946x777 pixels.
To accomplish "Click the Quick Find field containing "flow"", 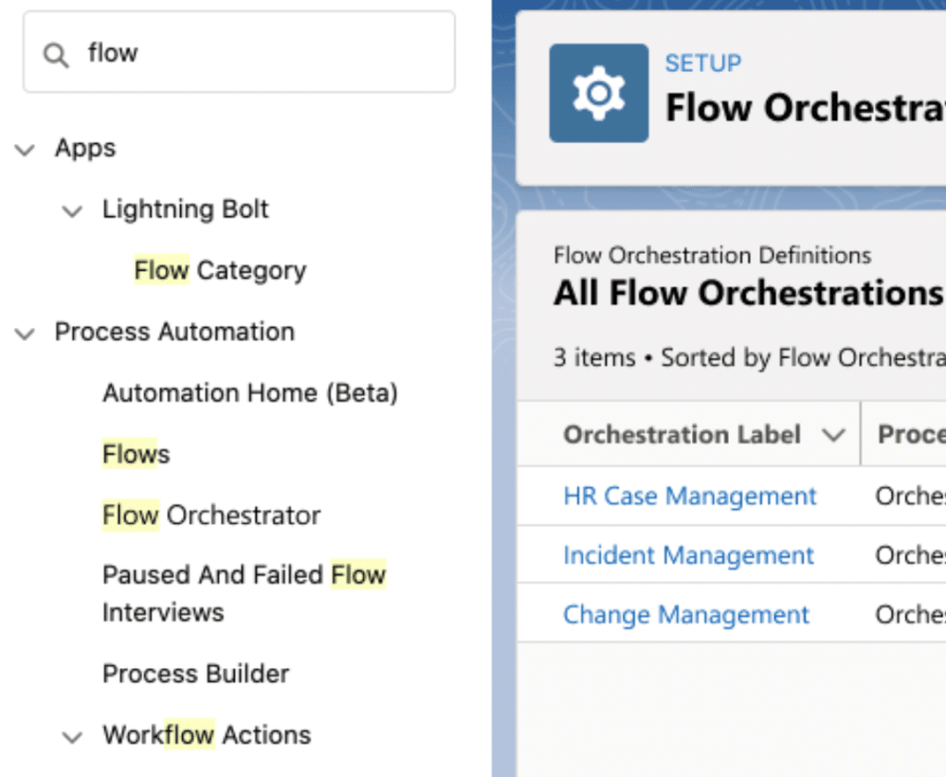I will [259, 54].
